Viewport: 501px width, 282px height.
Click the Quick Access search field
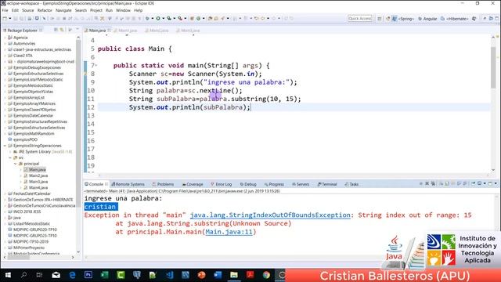click(360, 19)
